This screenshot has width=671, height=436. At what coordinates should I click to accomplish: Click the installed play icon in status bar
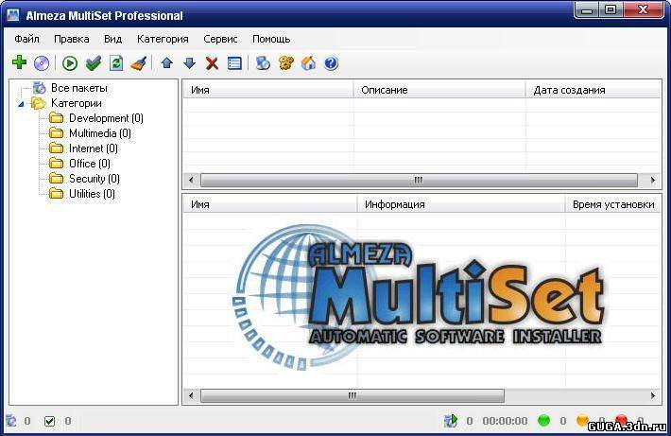point(451,421)
